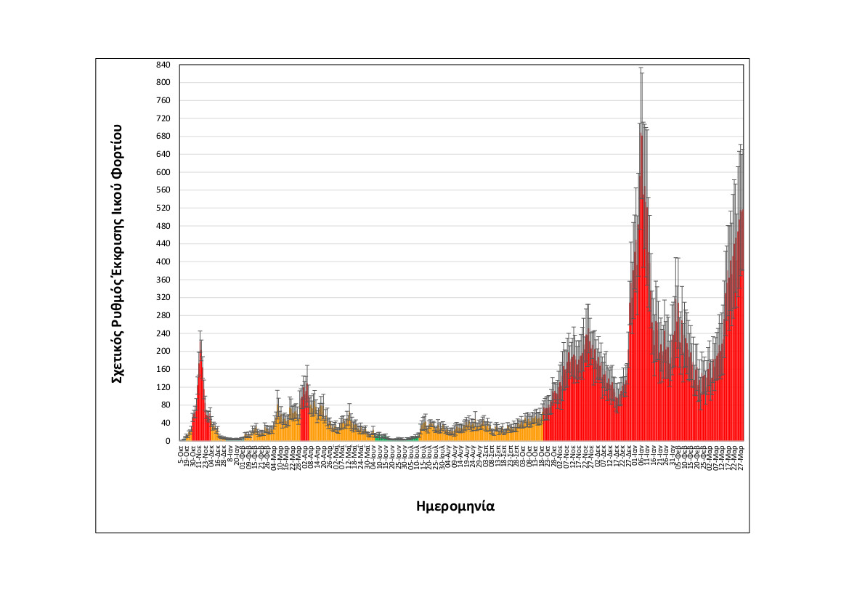Click the 200 label on vertical axis
Image resolution: width=849 pixels, height=600 pixels.
(x=163, y=351)
